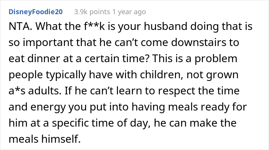
Task: Click the word 'husband' in first line
Action: pyautogui.click(x=166, y=26)
